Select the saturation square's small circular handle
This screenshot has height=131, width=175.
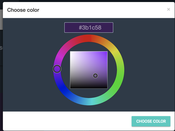point(95,76)
